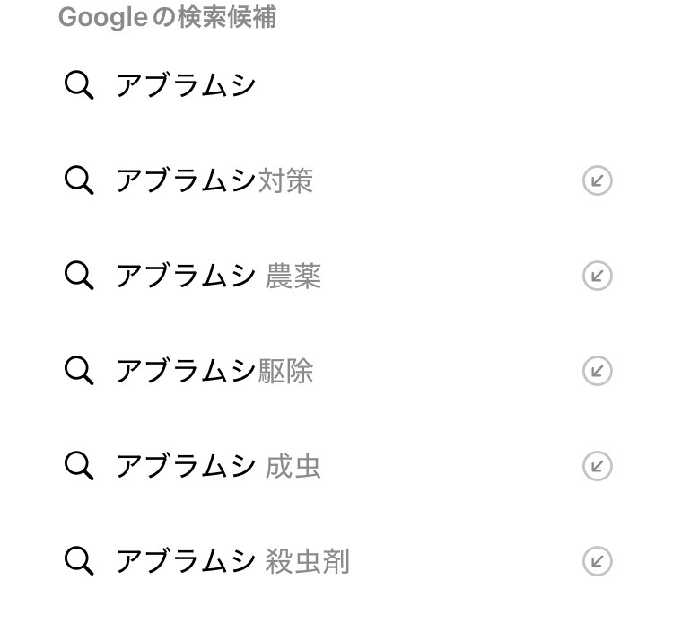Pick the アブラムシ駆除 suggestion text

[x=214, y=372]
